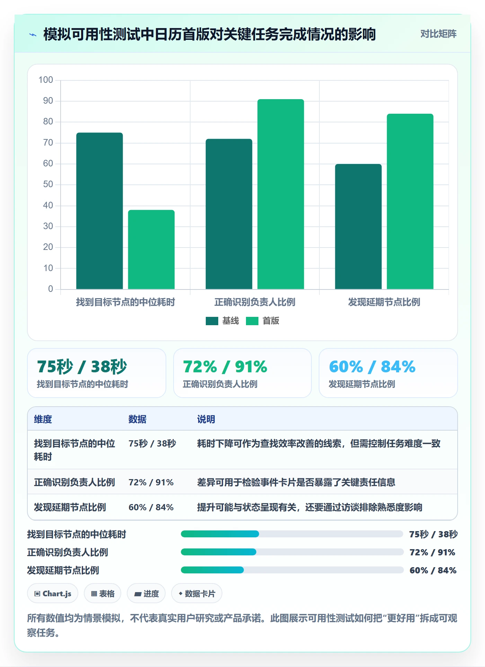The height and width of the screenshot is (667, 485).
Task: Click the progress bar for 发现延期节点比例
Action: (292, 570)
